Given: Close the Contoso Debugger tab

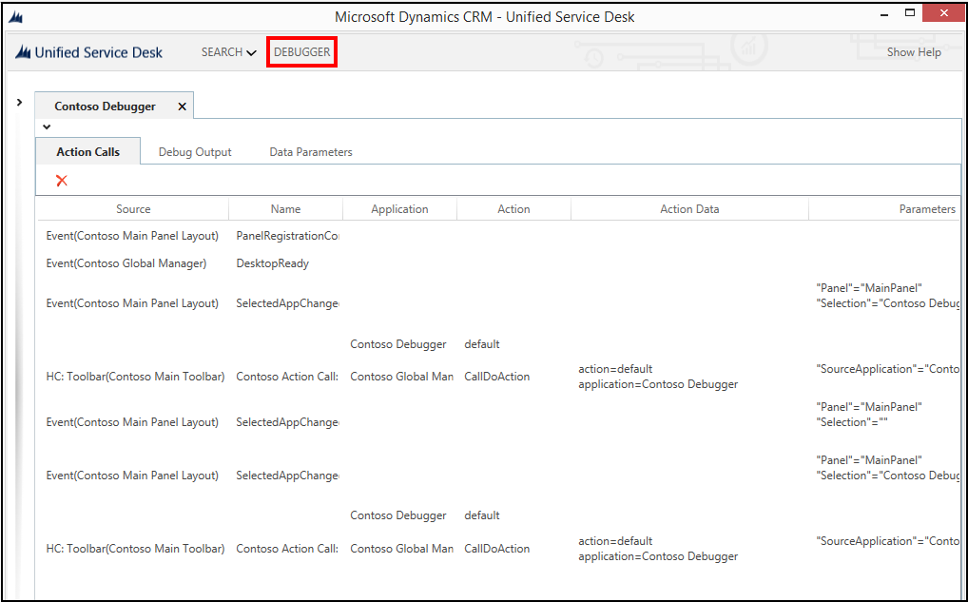Looking at the screenshot, I should click(x=182, y=107).
